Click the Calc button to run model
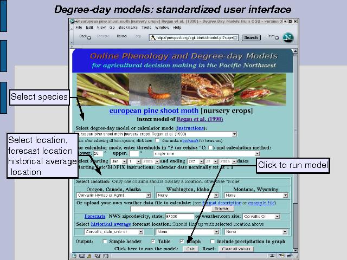 190,249
